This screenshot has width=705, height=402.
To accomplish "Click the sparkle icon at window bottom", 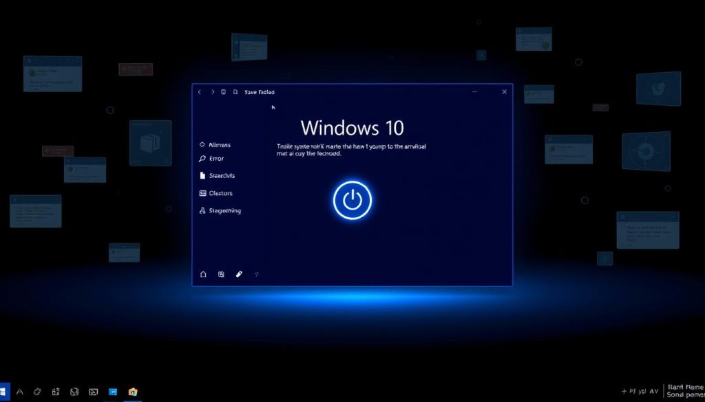I will click(257, 274).
